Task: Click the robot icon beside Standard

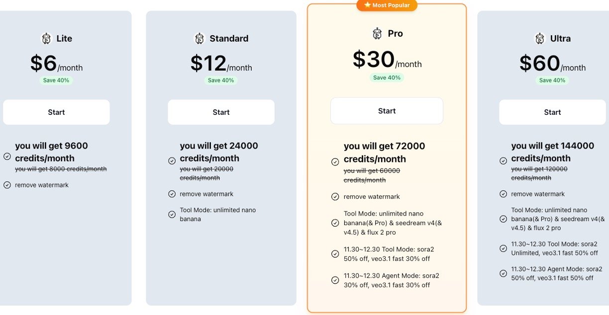Action: click(x=200, y=39)
